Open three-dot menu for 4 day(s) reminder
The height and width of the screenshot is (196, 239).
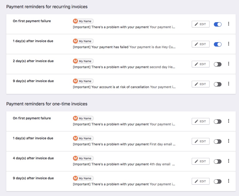pos(228,161)
